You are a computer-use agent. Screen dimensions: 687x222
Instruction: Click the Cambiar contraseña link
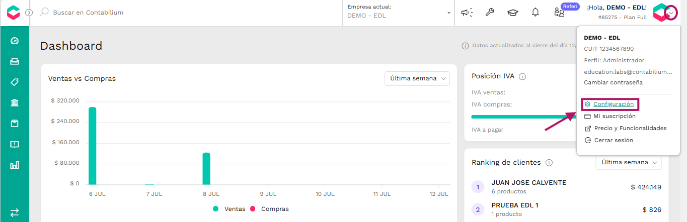[613, 82]
